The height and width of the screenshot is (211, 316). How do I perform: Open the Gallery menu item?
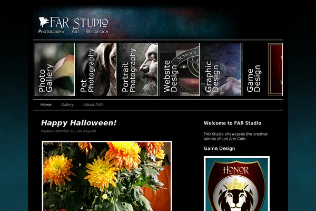[x=67, y=105]
